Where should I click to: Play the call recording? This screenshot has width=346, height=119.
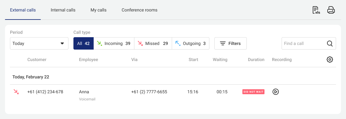click(275, 92)
